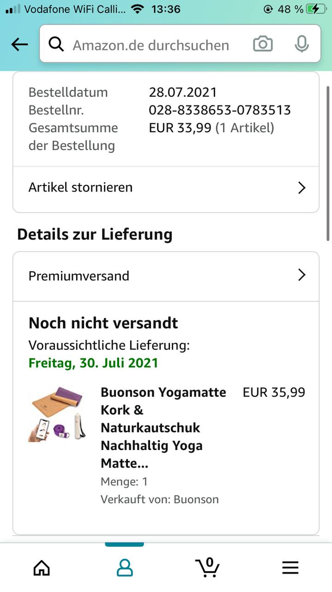Expand the Premiumversand chevron
Screen dimensions: 332x592
302,275
